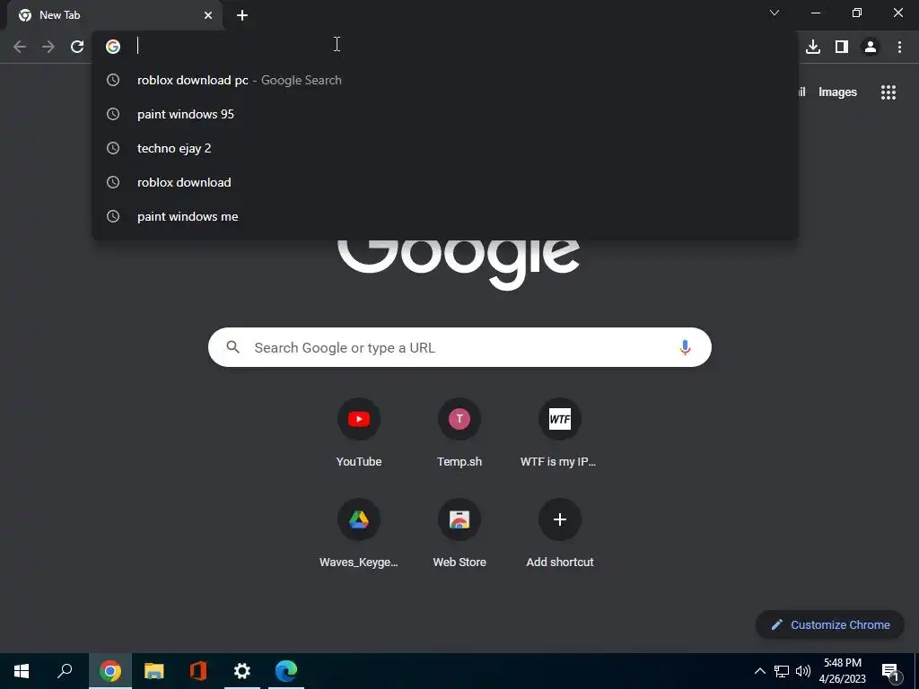Open File Explorer from the taskbar
The width and height of the screenshot is (919, 689).
click(x=154, y=671)
